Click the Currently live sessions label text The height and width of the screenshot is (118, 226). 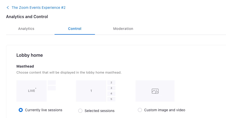(43, 110)
